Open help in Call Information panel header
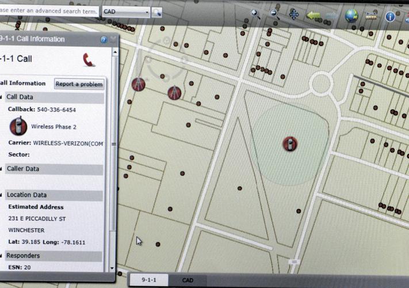409x288 pixels. [104, 40]
